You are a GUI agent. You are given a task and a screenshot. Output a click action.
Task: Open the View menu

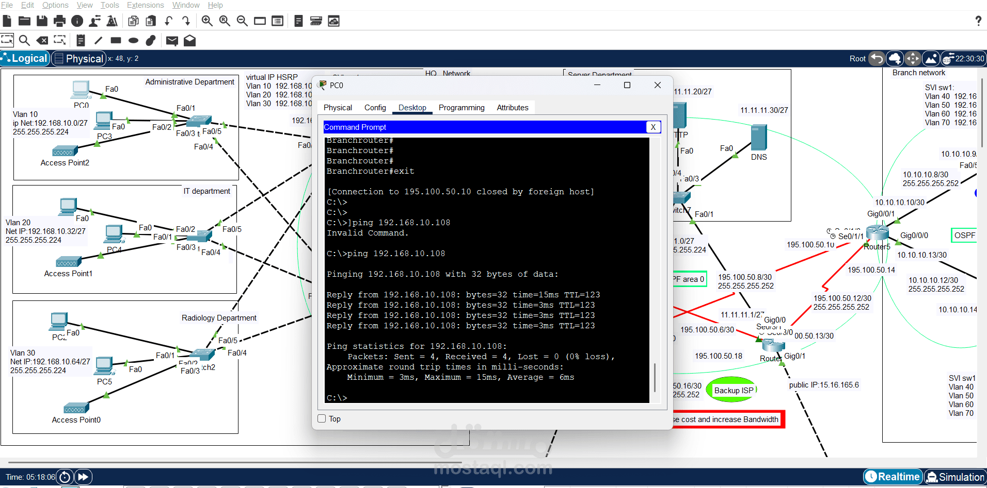point(85,5)
